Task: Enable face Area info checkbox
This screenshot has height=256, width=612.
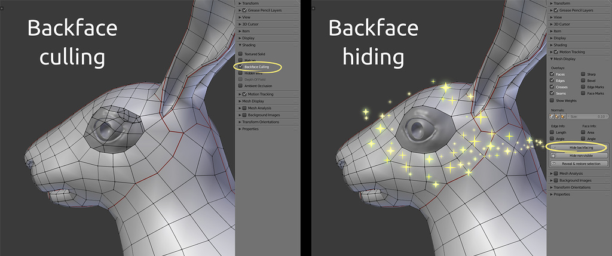Action: [583, 132]
